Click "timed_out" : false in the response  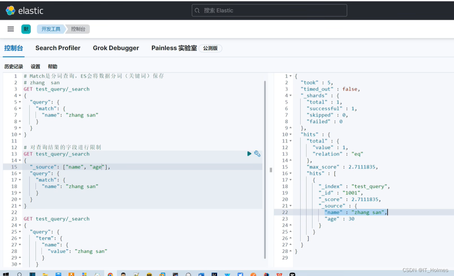coord(330,89)
